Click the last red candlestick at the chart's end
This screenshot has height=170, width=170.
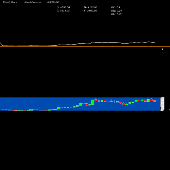pos(154,101)
